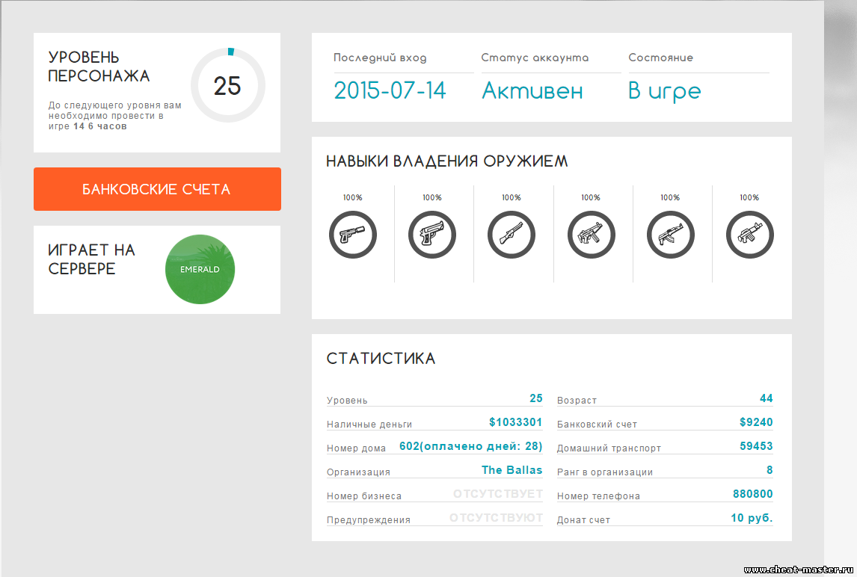This screenshot has width=857, height=577.
Task: Open БАНКОВСКИЕ СЧЕТА bank accounts
Action: (x=157, y=189)
